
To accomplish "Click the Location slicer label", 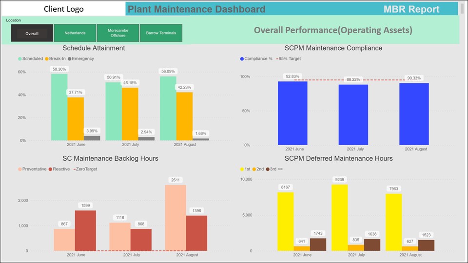I will point(14,20).
